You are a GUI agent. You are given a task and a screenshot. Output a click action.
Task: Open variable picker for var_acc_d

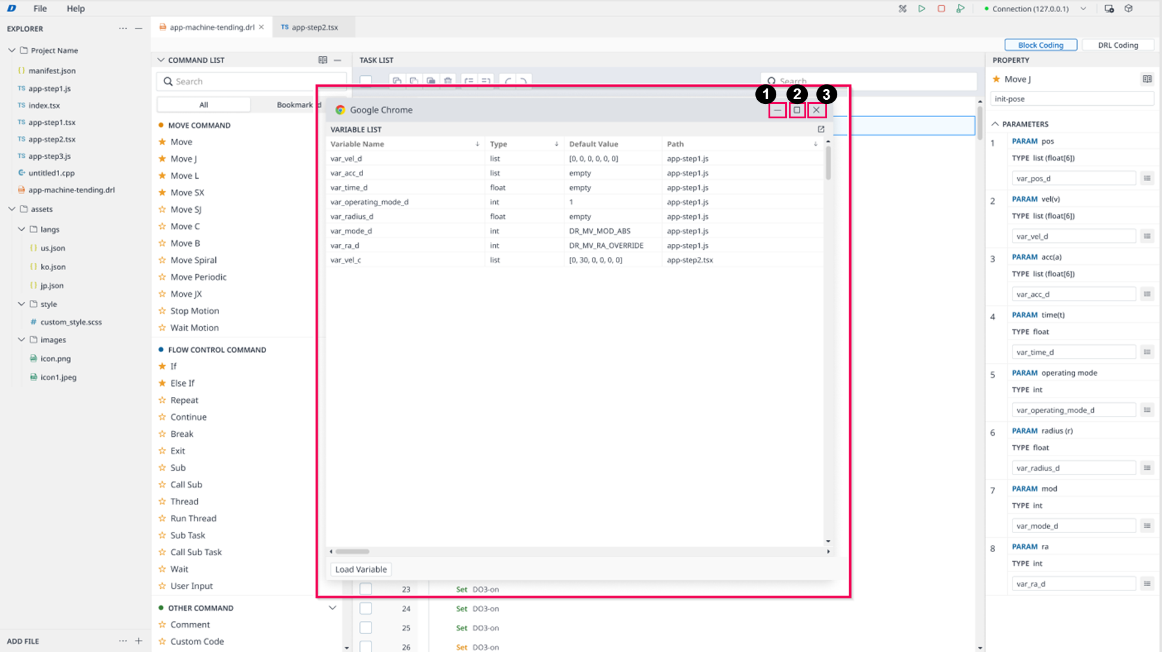pos(1147,294)
